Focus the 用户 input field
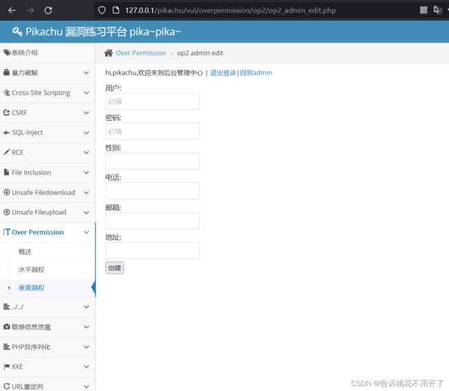The image size is (449, 391). tap(153, 102)
